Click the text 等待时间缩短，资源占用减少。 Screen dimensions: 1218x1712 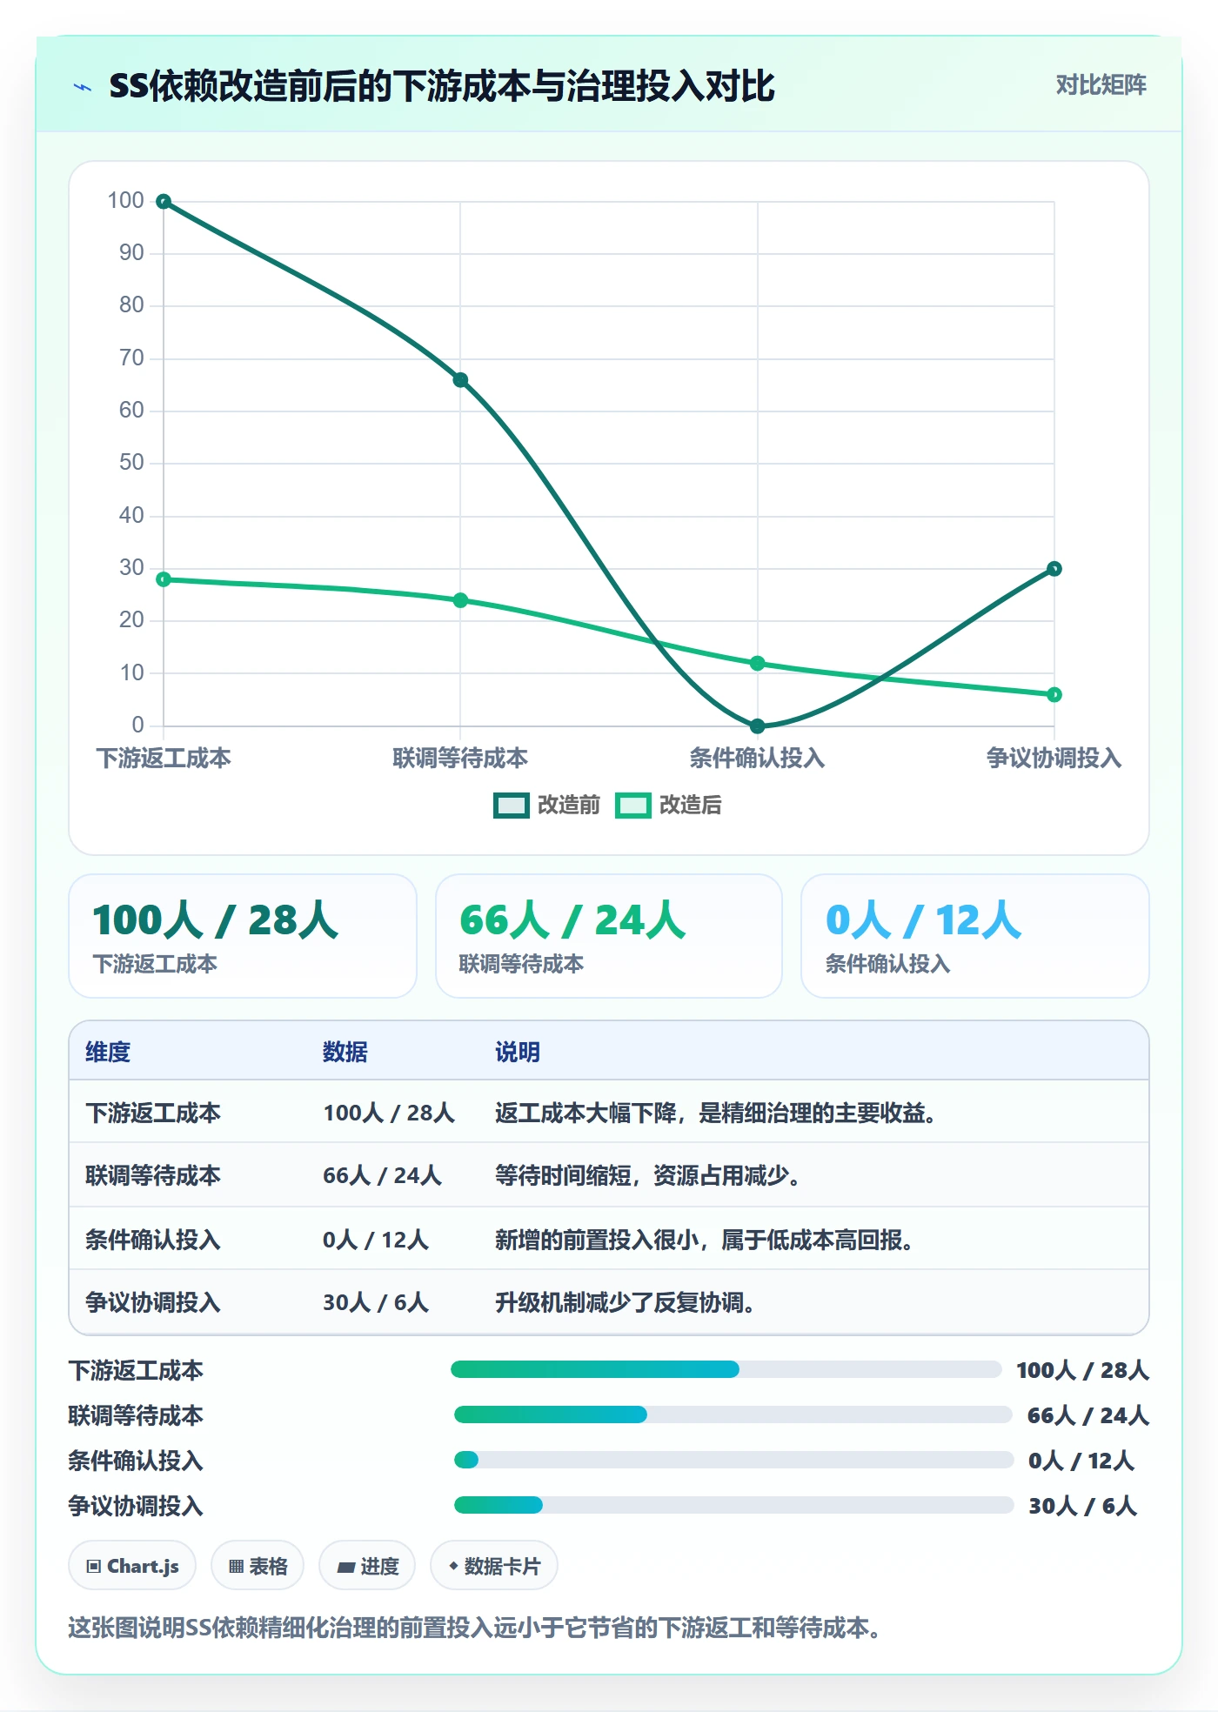pos(648,1175)
